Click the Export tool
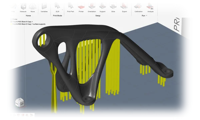Viewport: 200px width, 120px height. [x=124, y=8]
